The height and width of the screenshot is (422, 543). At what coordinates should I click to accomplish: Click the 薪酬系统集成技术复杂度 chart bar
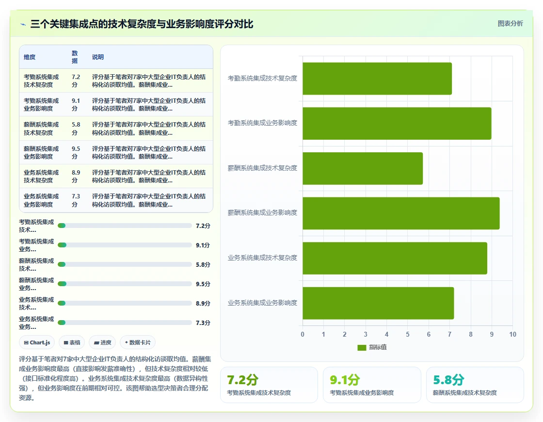coord(363,168)
